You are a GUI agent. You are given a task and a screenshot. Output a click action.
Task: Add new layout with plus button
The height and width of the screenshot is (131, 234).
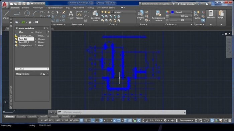click(x=74, y=116)
